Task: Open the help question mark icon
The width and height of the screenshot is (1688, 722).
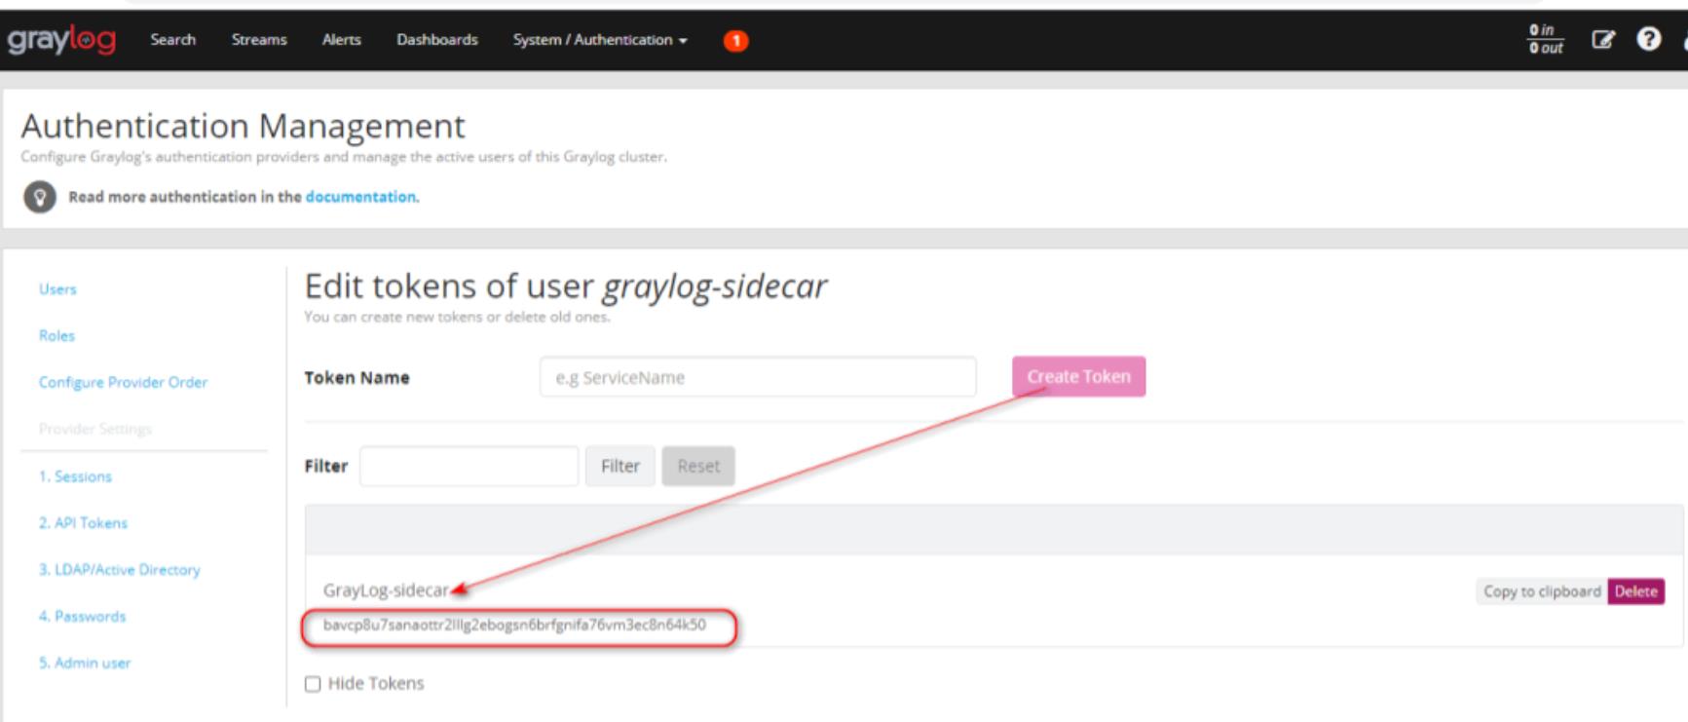Action: coord(1648,39)
